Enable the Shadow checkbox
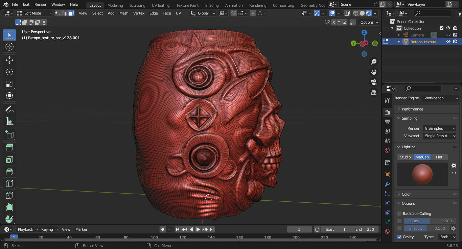Image resolution: width=462 pixels, height=249 pixels. 399,228
